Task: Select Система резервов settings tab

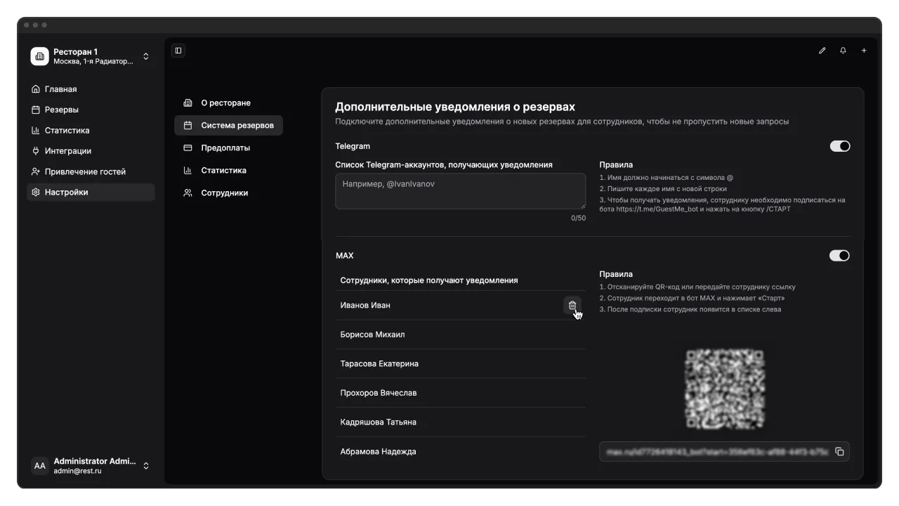Action: coord(228,125)
